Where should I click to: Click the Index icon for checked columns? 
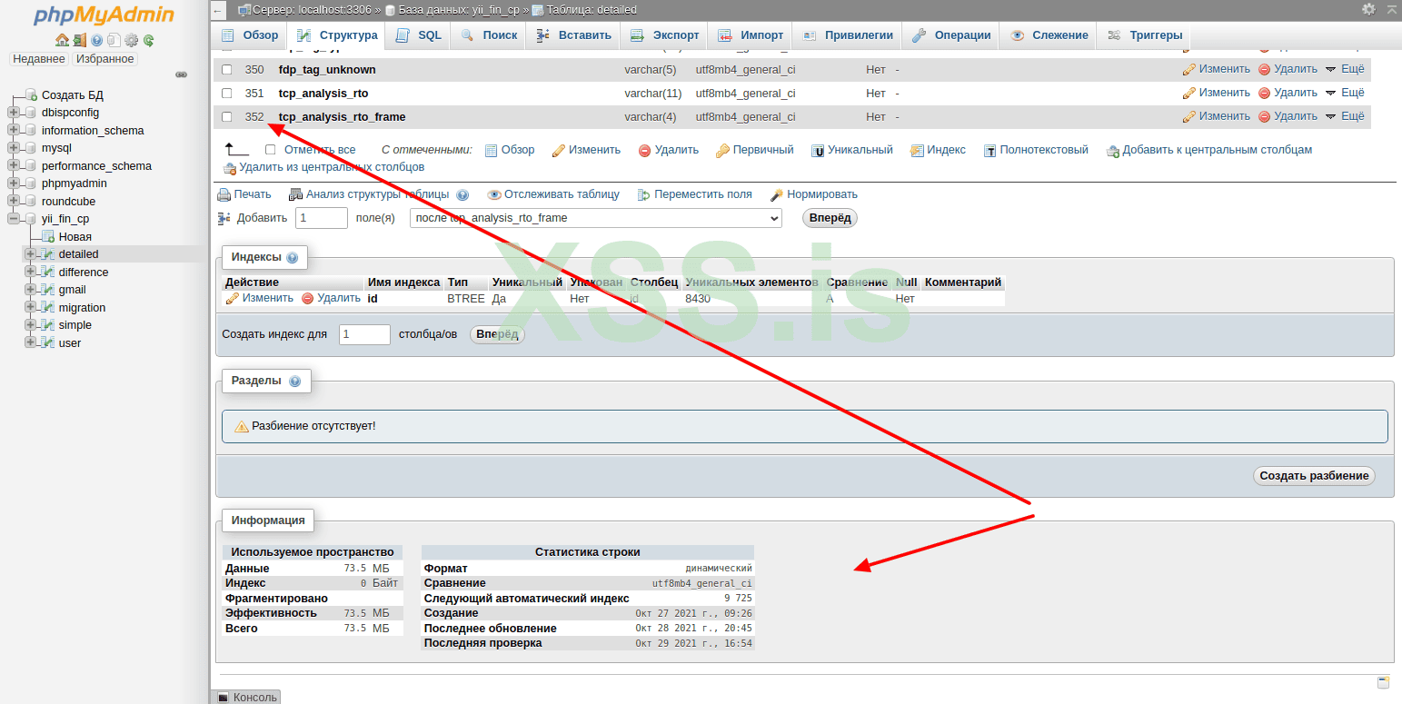tap(917, 151)
